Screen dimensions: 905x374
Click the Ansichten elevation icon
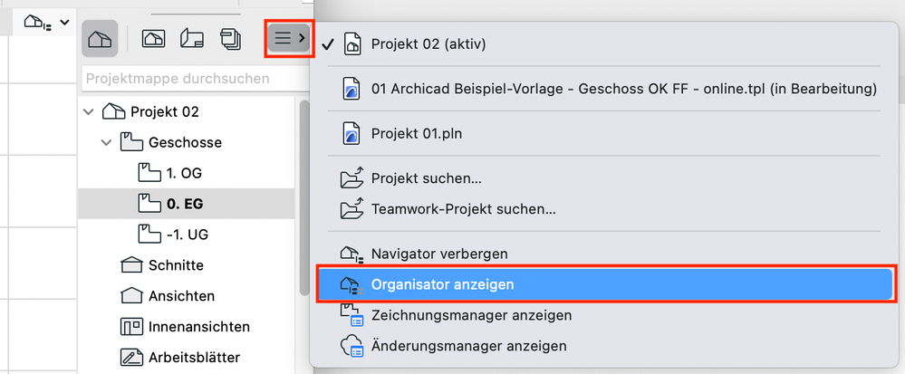(x=132, y=296)
